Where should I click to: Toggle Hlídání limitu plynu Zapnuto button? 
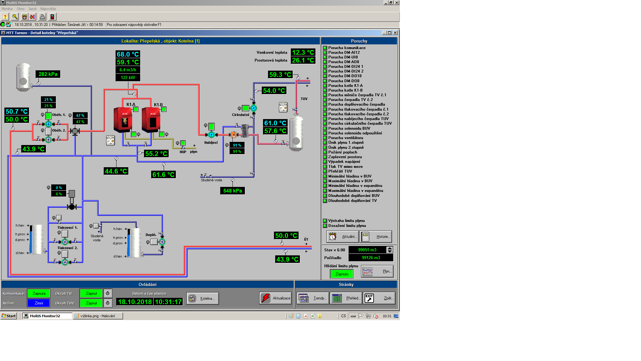(x=342, y=274)
